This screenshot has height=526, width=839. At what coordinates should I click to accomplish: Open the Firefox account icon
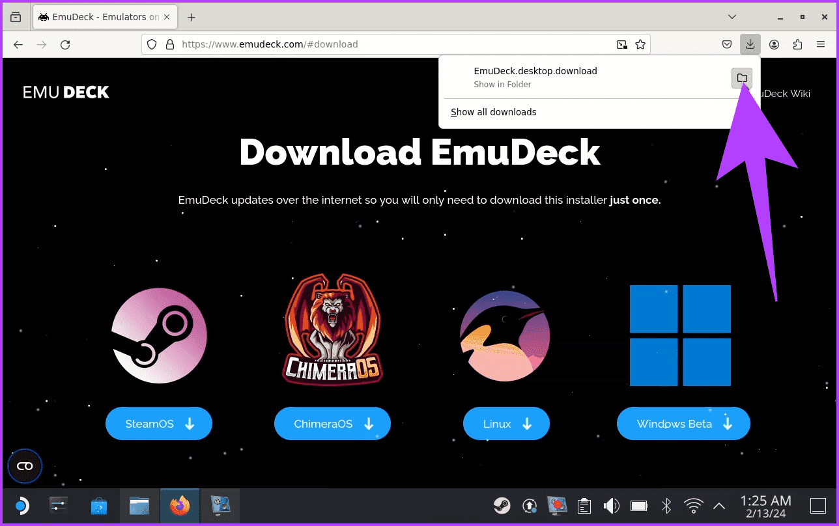pyautogui.click(x=774, y=44)
